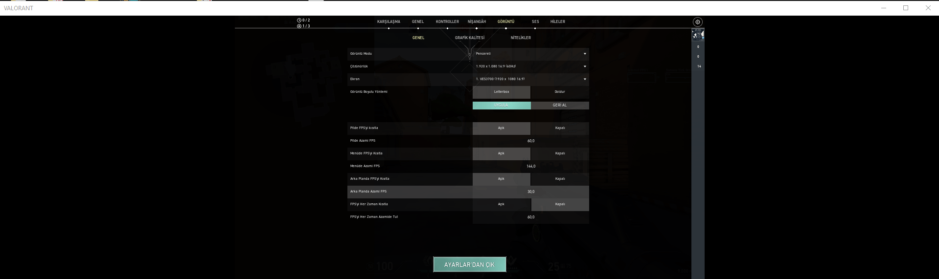Expand the Görüntü Modu dropdown showing Pencereli
Screen dimensions: 939x279
pos(531,54)
